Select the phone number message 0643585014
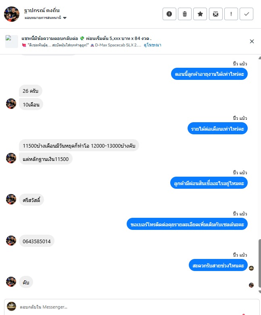The width and height of the screenshot is (261, 315). click(x=37, y=241)
